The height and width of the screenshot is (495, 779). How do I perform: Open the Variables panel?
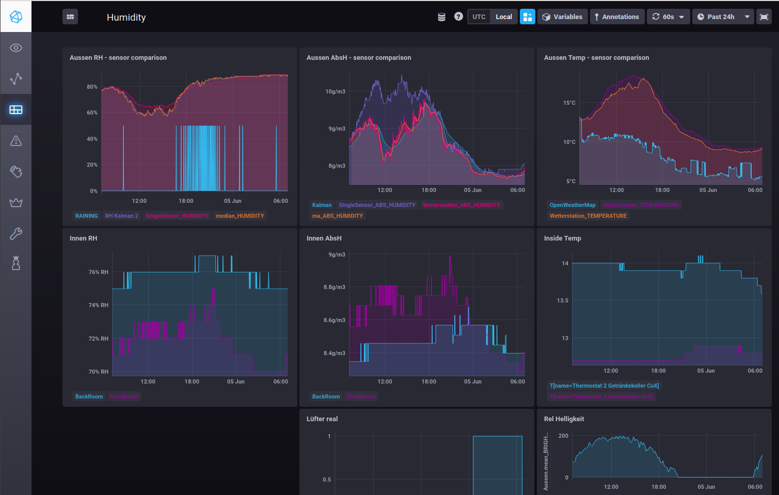pos(562,16)
